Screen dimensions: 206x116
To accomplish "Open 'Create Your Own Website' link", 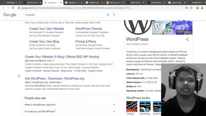I will (46, 29).
